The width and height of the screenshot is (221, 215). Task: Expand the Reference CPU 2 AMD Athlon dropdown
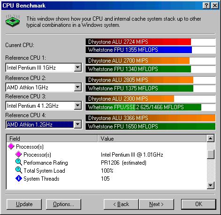point(78,87)
